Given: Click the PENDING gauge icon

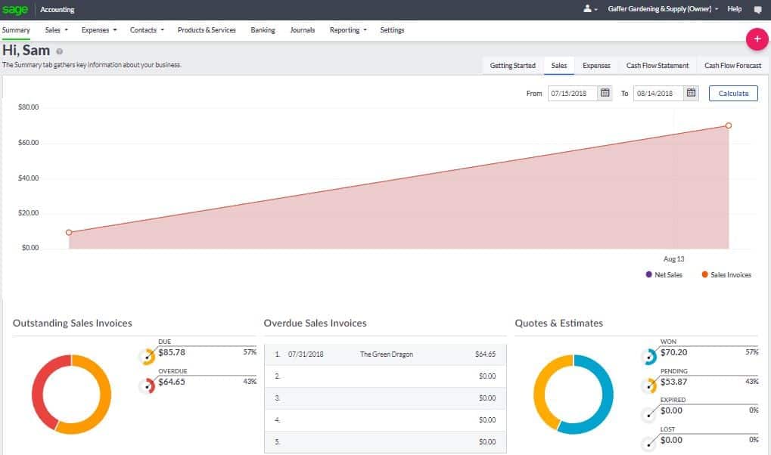Looking at the screenshot, I should [649, 385].
